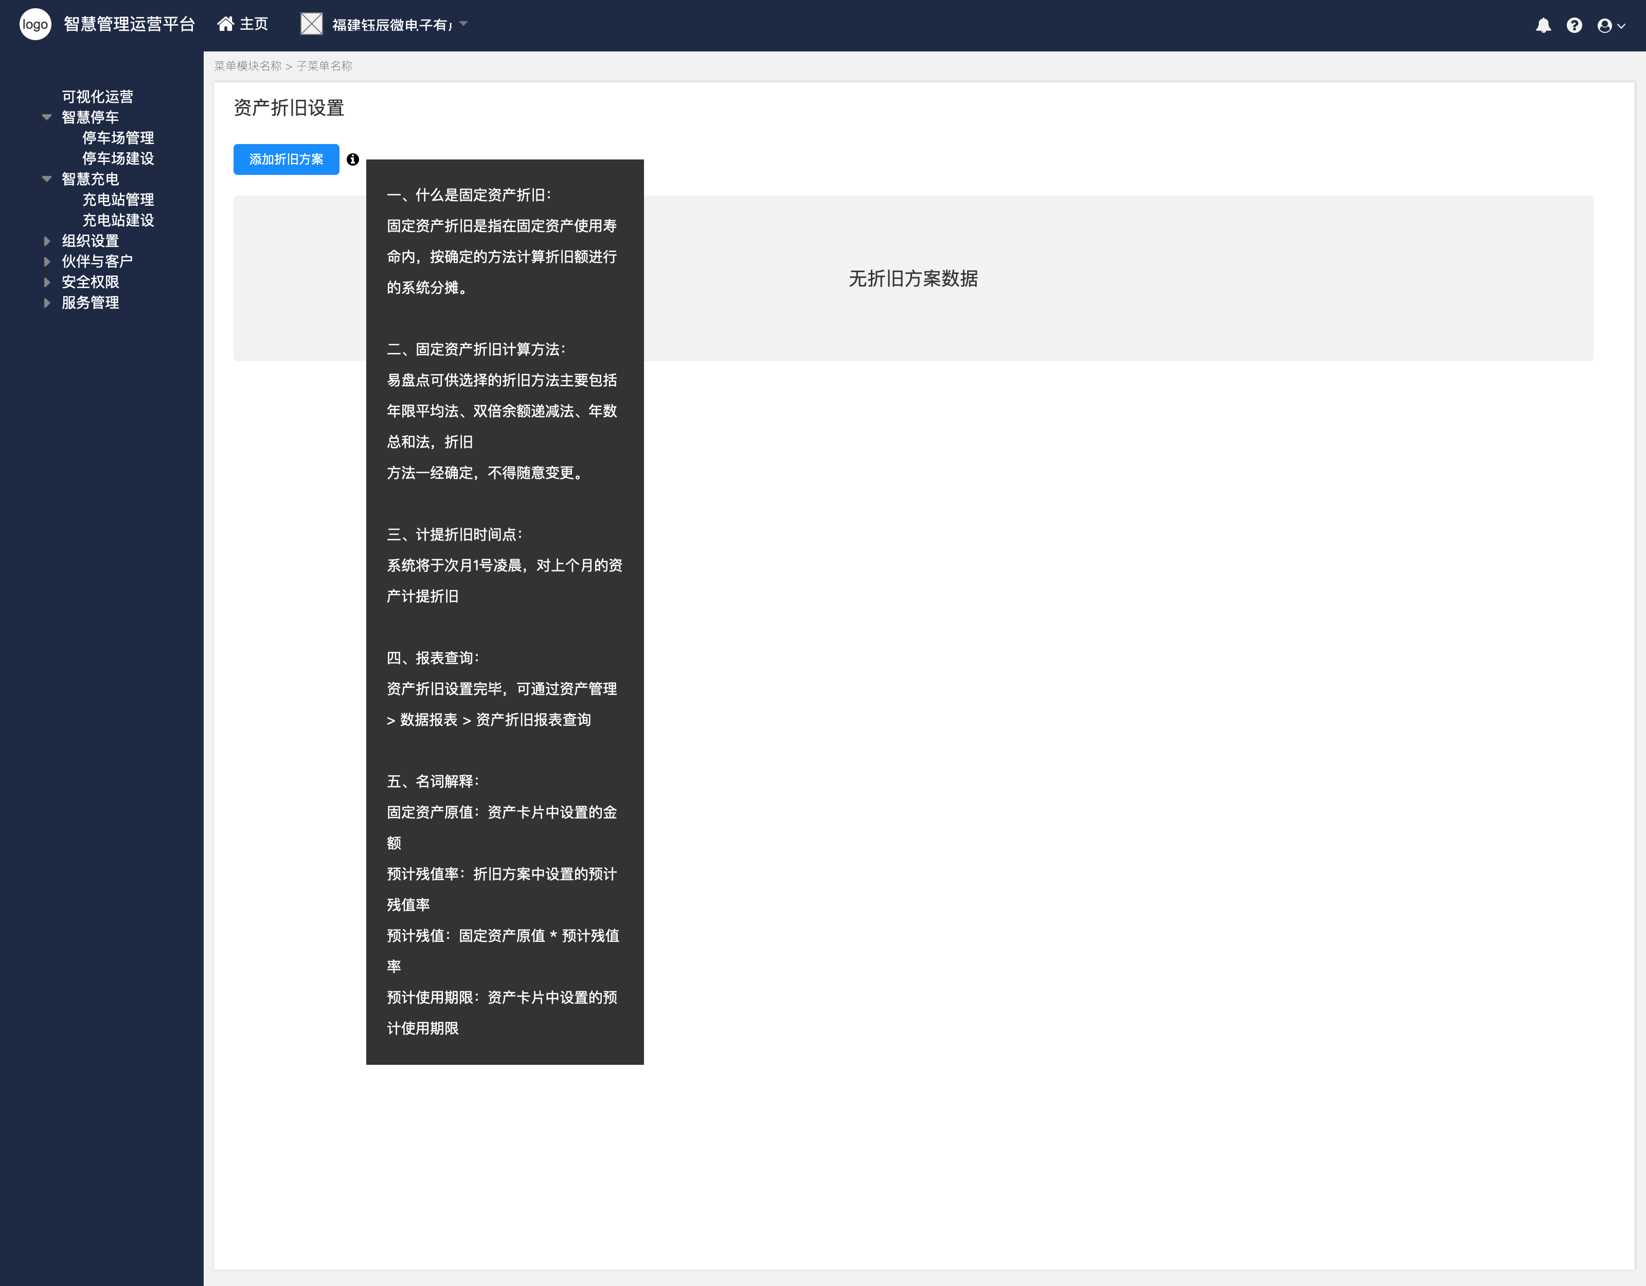Click the 福建钰辰微电子 company name
Screen dimensions: 1646x1286
pos(392,25)
